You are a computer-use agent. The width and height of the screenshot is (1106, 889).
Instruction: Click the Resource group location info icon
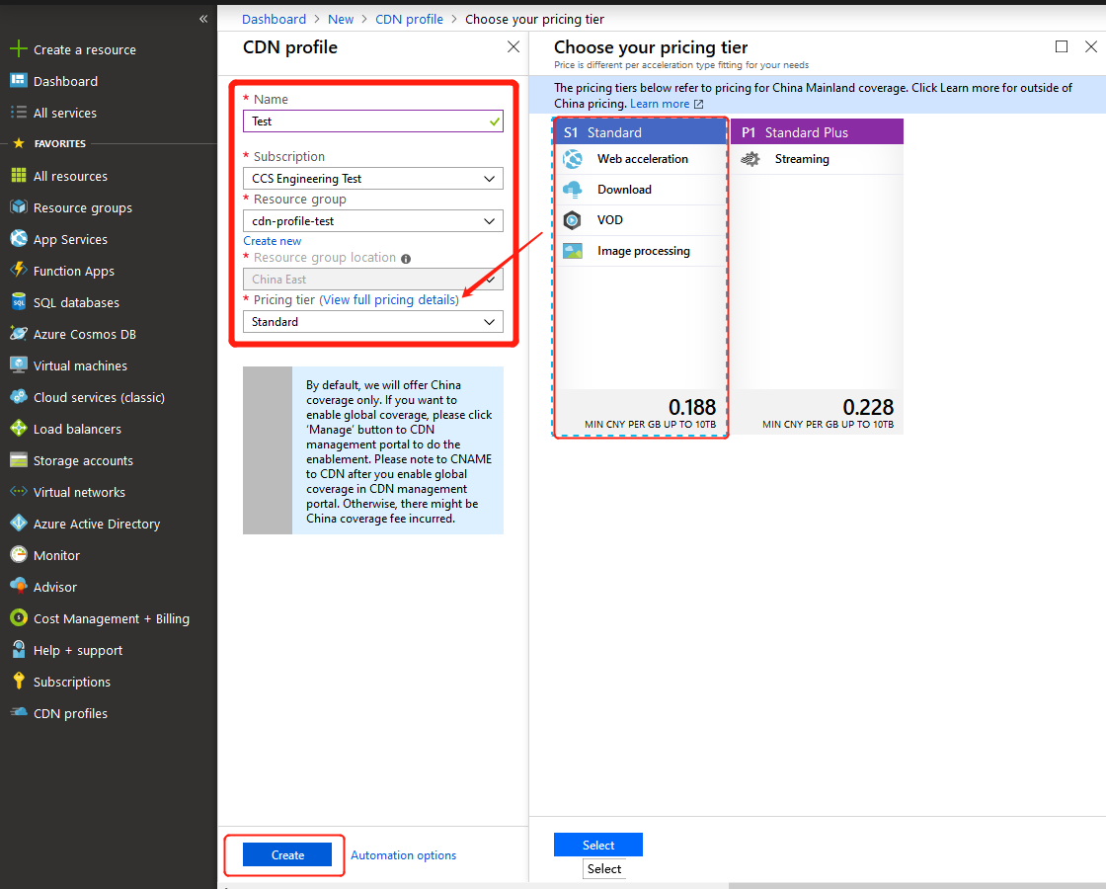click(406, 259)
